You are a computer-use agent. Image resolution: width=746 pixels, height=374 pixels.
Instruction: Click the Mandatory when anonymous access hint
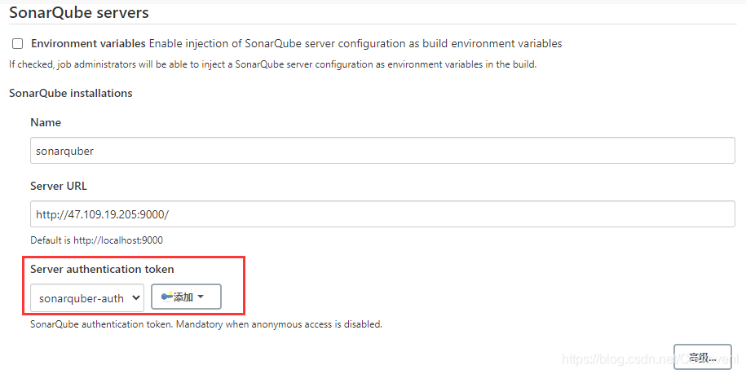[x=206, y=324]
